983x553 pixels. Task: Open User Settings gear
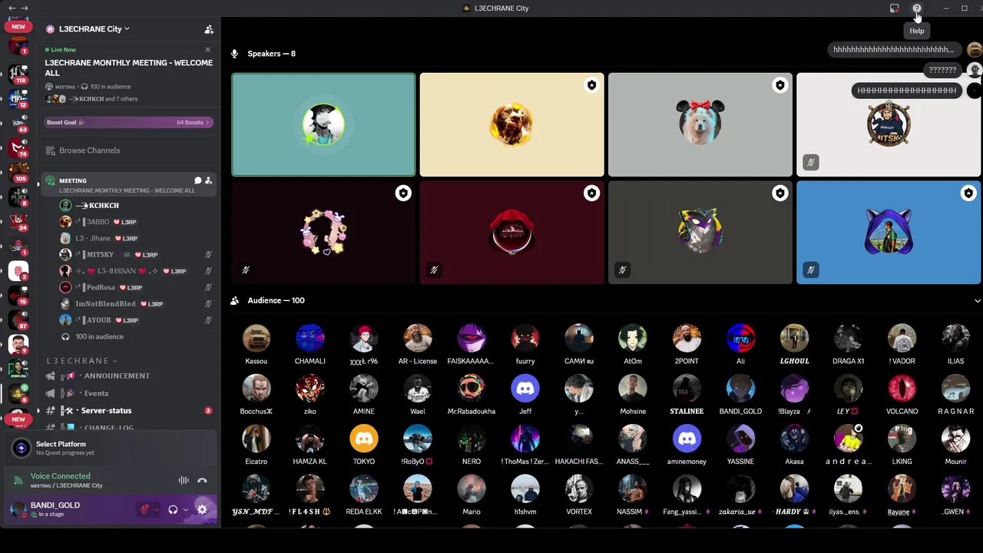(x=202, y=509)
